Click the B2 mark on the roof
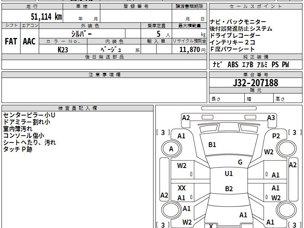 [x=229, y=188]
